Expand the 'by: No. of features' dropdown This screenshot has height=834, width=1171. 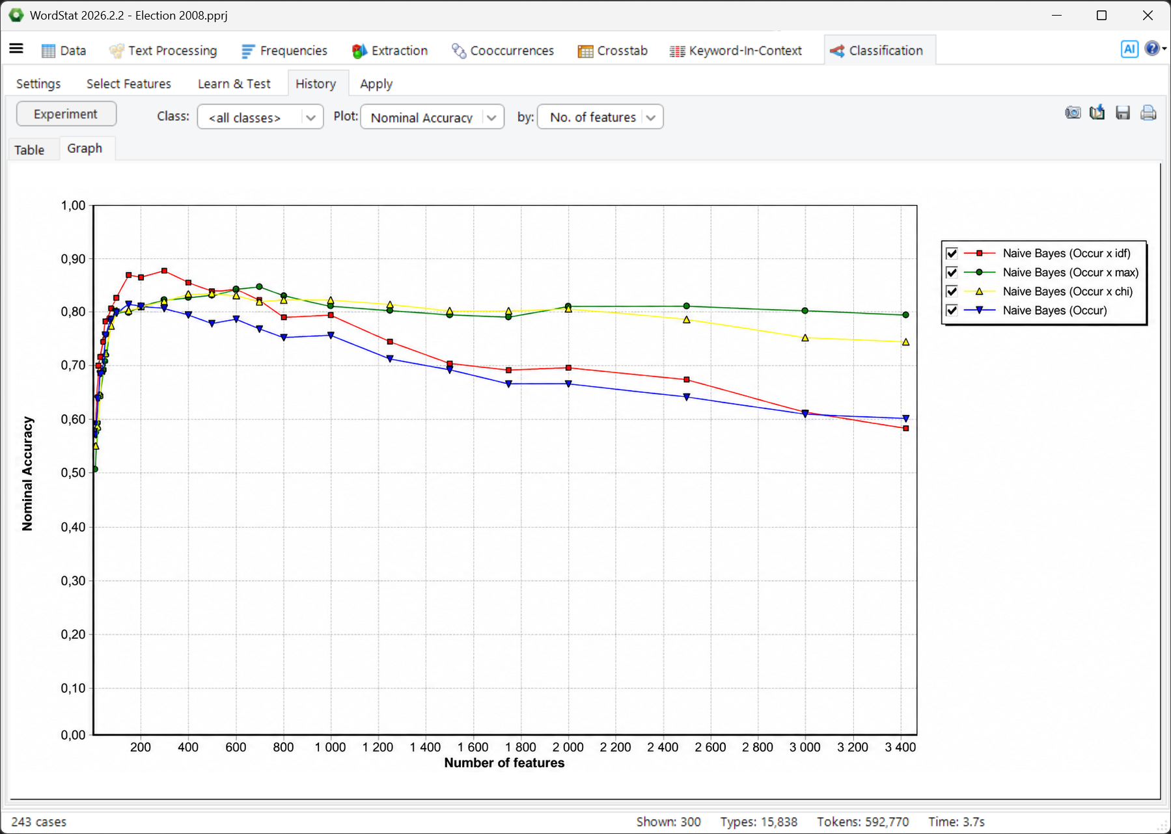click(600, 117)
